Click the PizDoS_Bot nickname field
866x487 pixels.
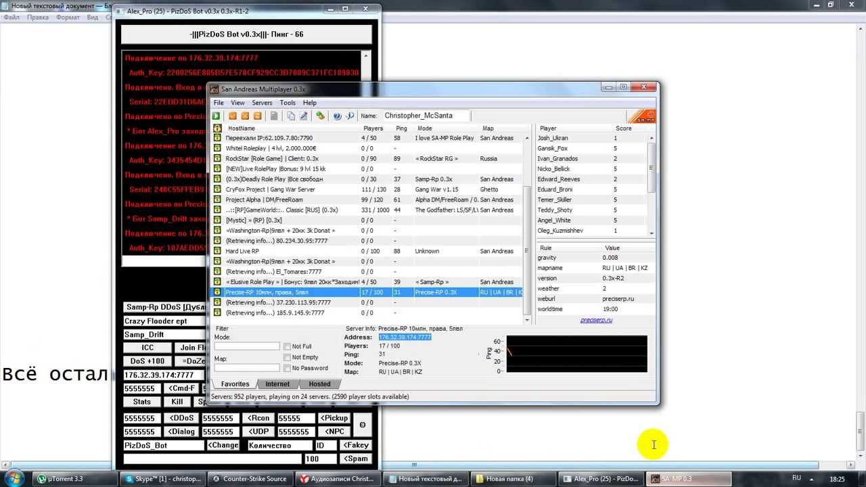163,445
